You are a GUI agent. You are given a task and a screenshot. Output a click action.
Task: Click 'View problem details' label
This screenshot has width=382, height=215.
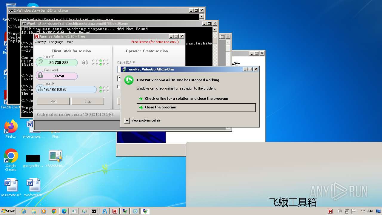coord(146,120)
